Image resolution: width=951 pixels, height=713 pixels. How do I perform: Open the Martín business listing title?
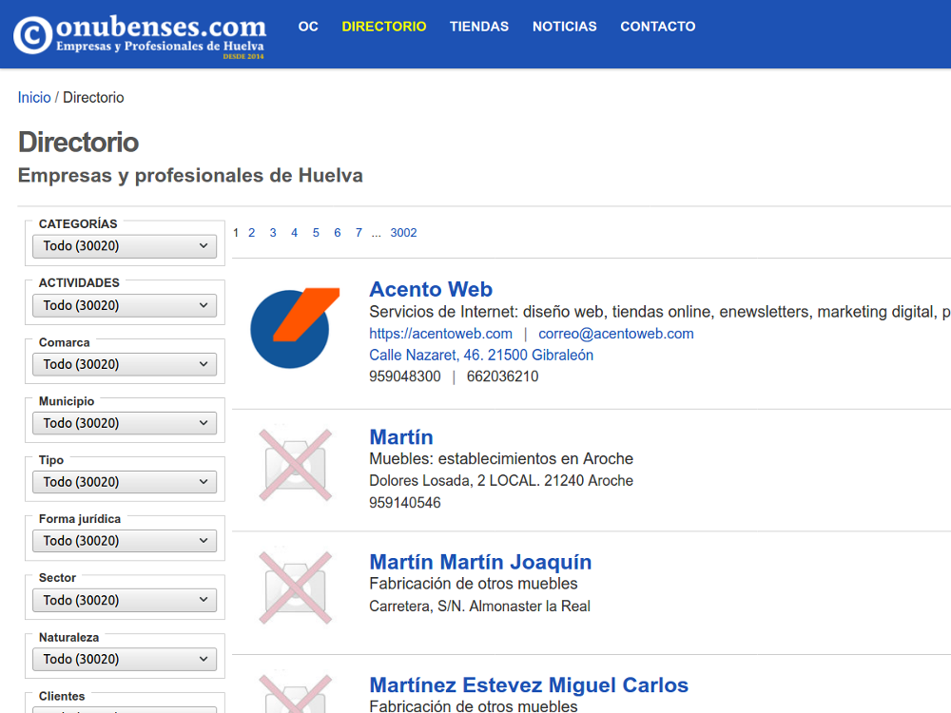pos(401,437)
